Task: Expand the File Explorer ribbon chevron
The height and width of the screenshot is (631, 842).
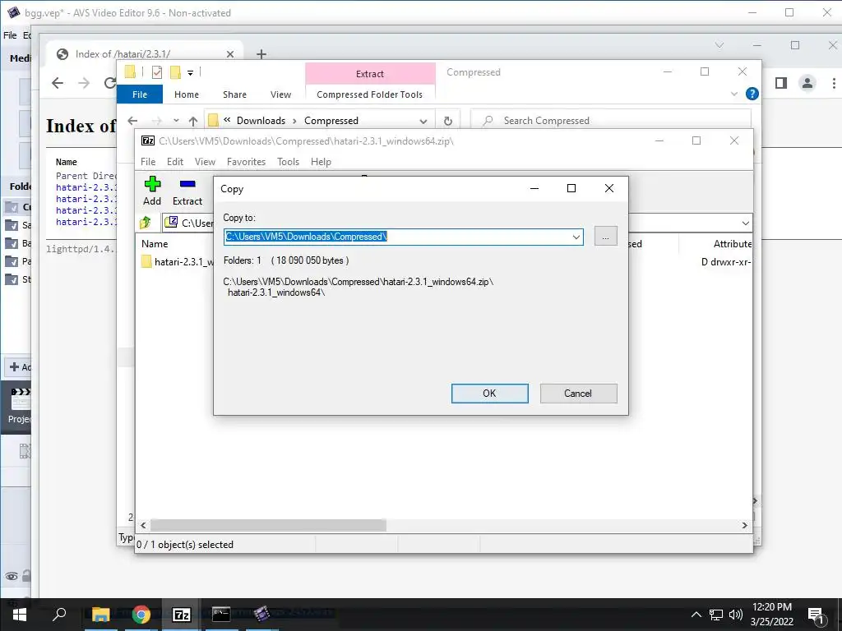Action: click(734, 94)
